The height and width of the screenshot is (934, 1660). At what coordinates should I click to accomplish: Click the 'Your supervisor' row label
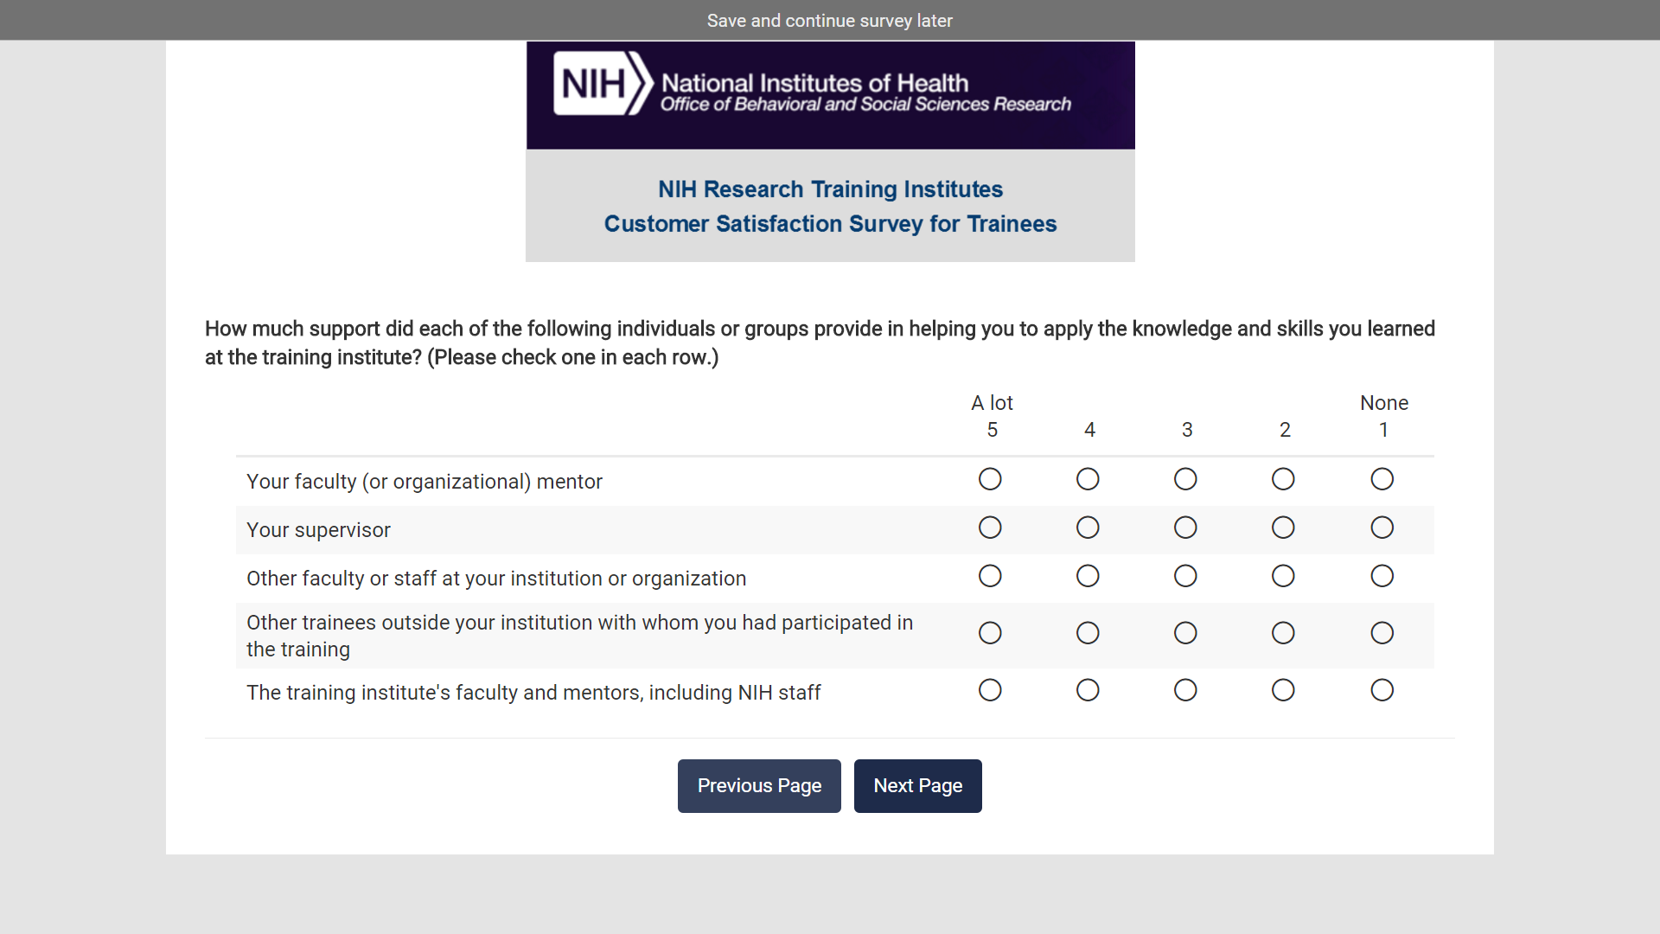click(318, 530)
